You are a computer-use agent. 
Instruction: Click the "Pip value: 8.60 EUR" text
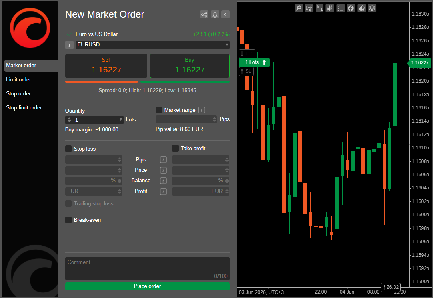point(179,129)
